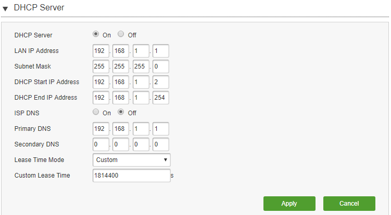Viewport: 391px width, 215px height.
Task: Click the Cancel button
Action: 349,204
